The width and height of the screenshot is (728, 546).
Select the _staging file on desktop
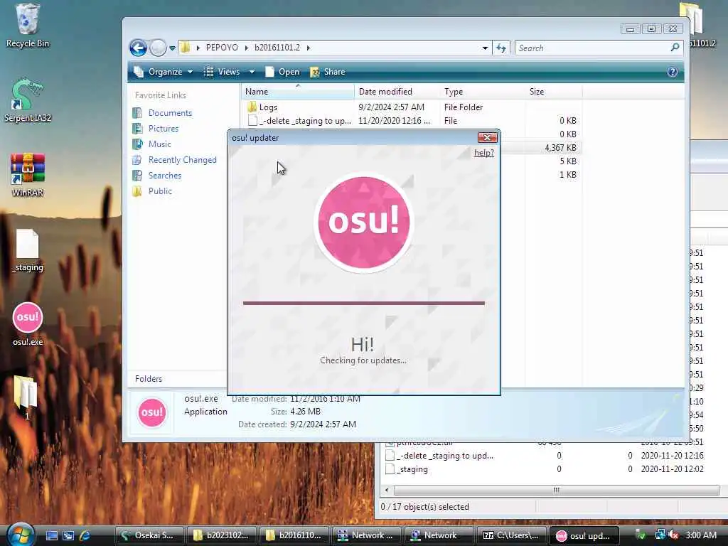click(x=28, y=251)
